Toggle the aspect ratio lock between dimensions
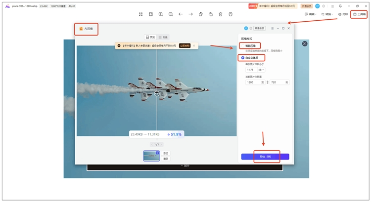 [x=268, y=82]
